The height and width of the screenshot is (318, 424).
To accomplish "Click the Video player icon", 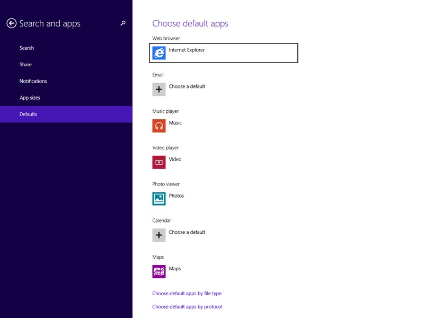I will click(159, 162).
